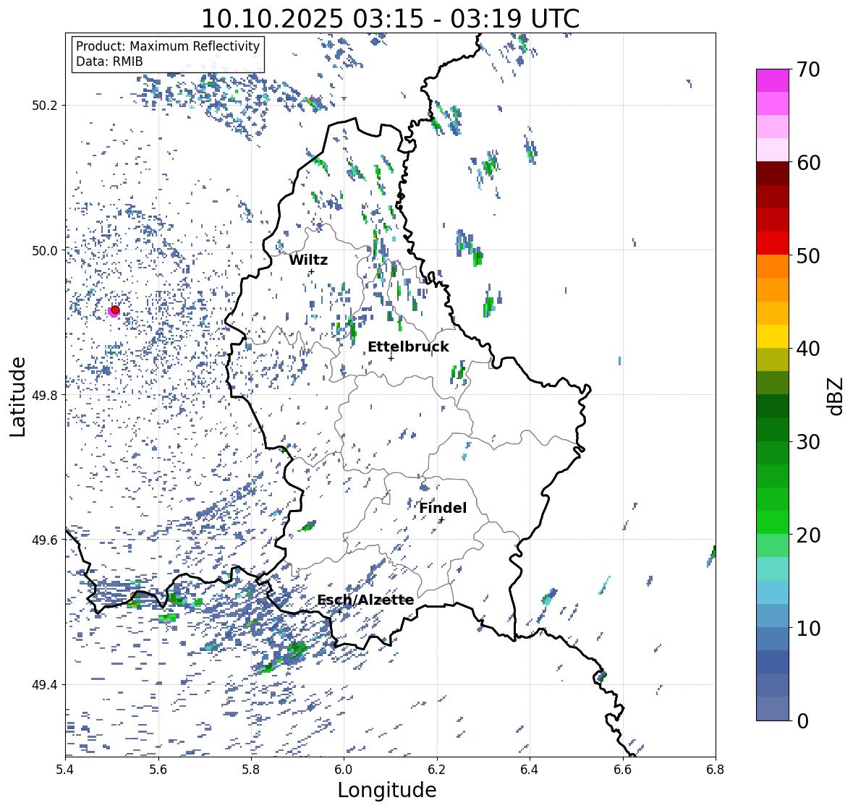The width and height of the screenshot is (853, 808).
Task: Click the 6.6 longitude tick label
Action: point(622,770)
